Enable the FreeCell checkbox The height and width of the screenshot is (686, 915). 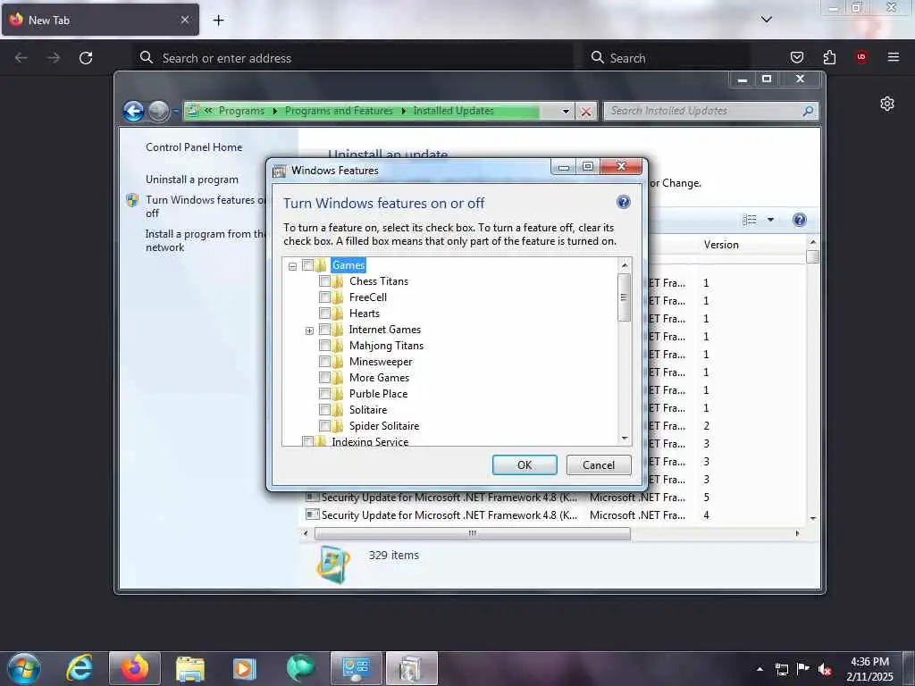(x=324, y=297)
